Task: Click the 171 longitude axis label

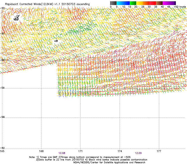Action: click(x=80, y=151)
